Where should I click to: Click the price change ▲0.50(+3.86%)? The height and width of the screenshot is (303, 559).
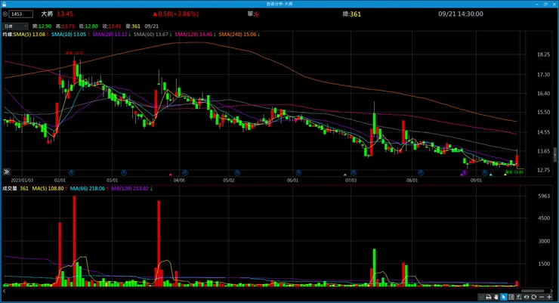point(176,14)
